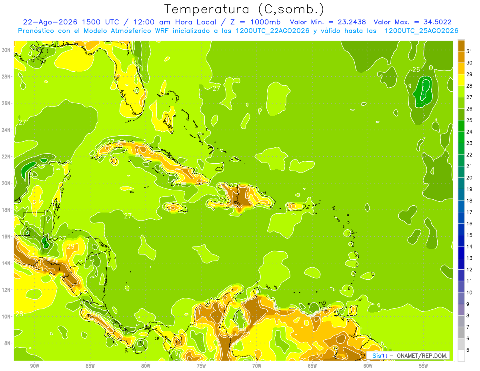Viewport: 480px width, 371px height.
Task: Click contour label "28" beside the 10N label
Action: pos(19,314)
